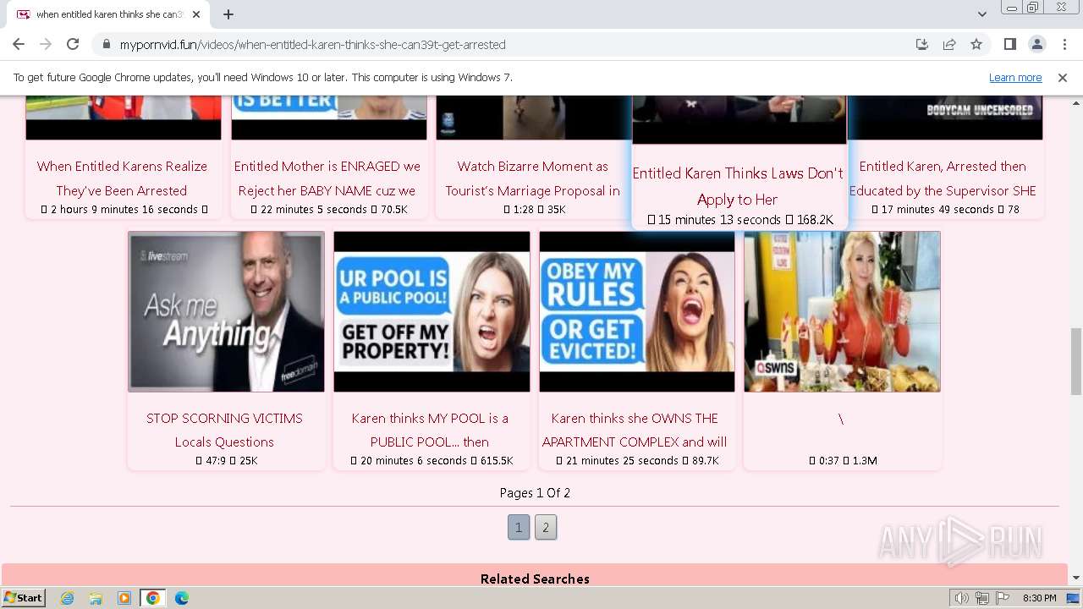Image resolution: width=1083 pixels, height=609 pixels.
Task: Open a new browser tab
Action: pyautogui.click(x=228, y=14)
